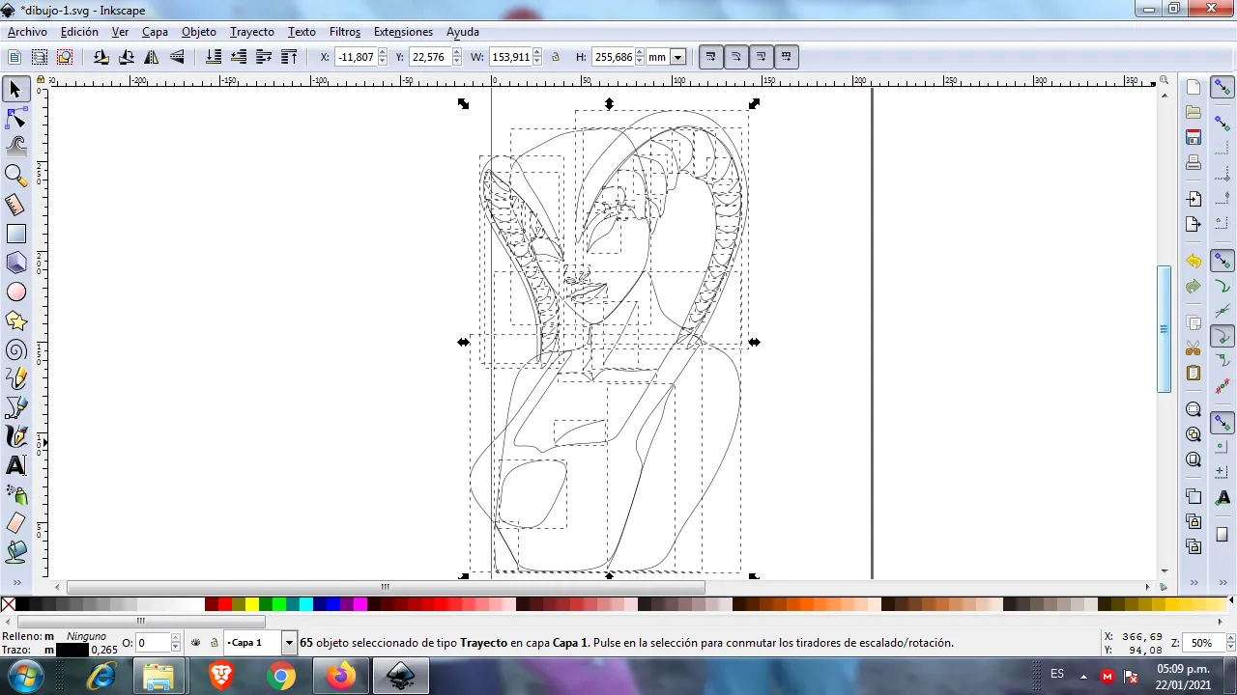Viewport: 1237px width, 695px height.
Task: Open the Edición menu
Action: tap(79, 32)
